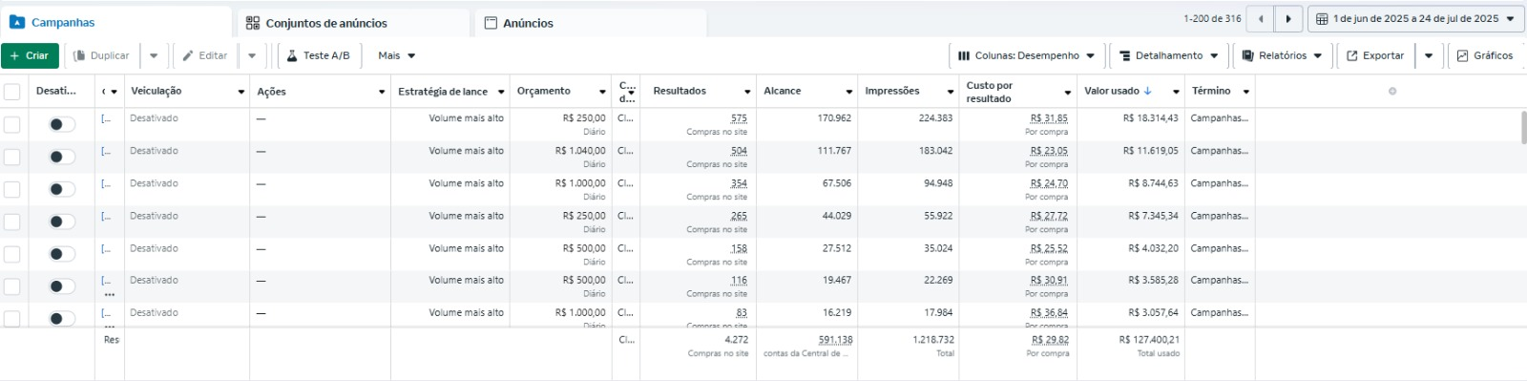The height and width of the screenshot is (381, 1527).
Task: Open the Estratégia de lance column menu arrow
Action: pyautogui.click(x=501, y=92)
